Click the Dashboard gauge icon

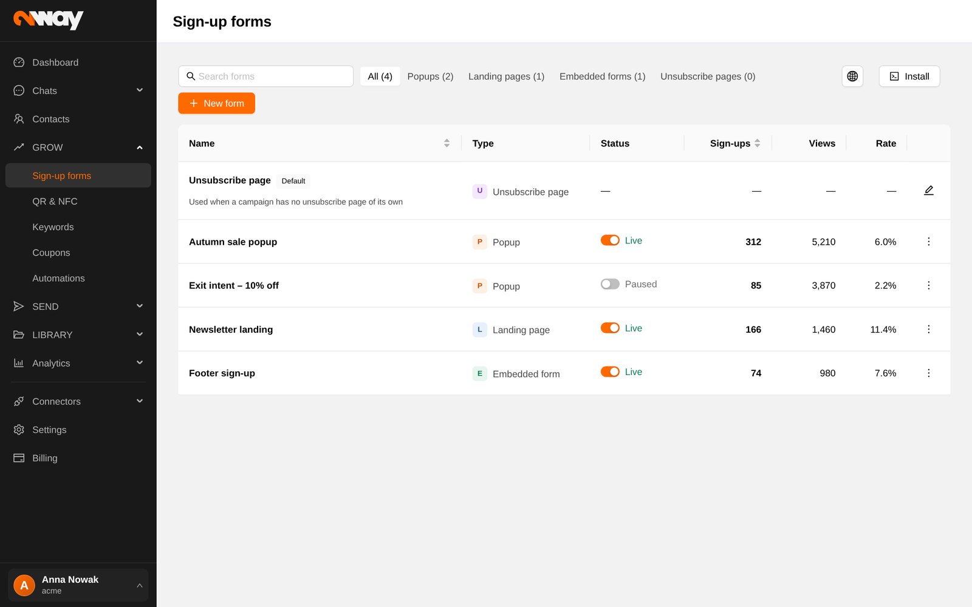19,63
